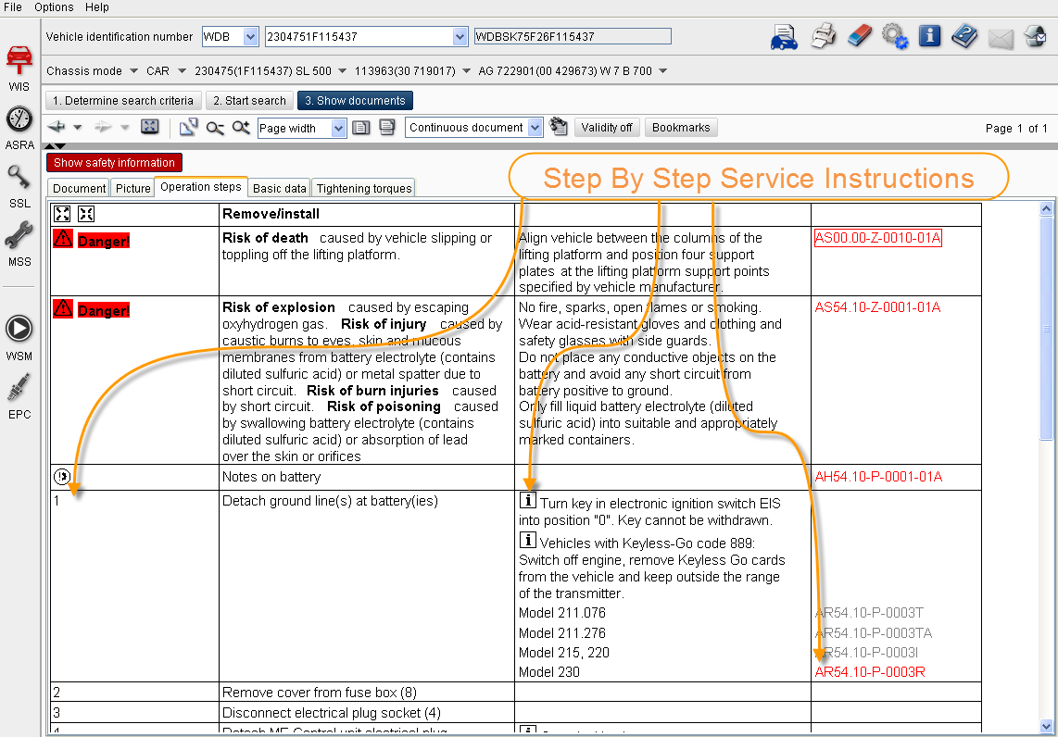Click the fullscreen display icon
Viewport: 1058px width, 737px height.
150,126
